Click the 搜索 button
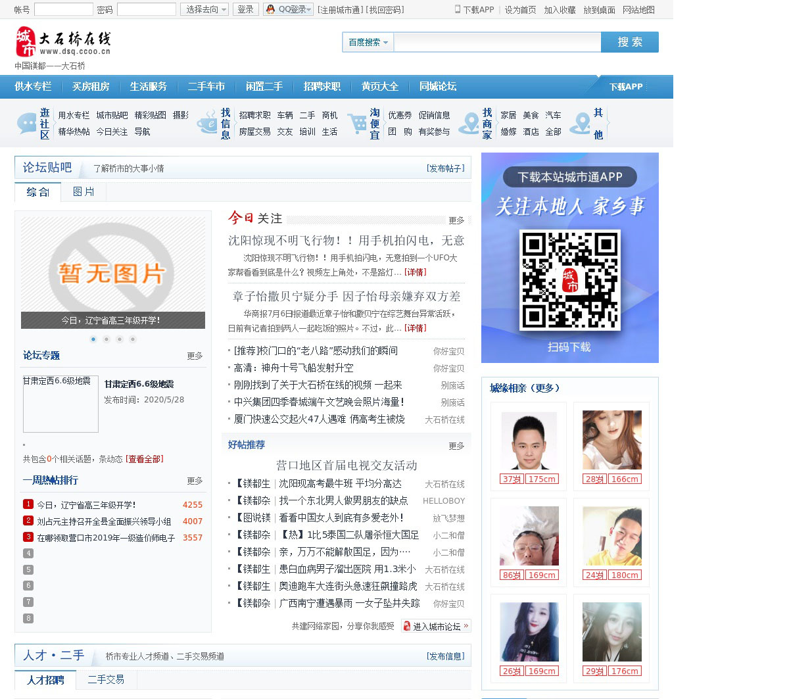Viewport: 789px width, 699px height. (x=630, y=42)
